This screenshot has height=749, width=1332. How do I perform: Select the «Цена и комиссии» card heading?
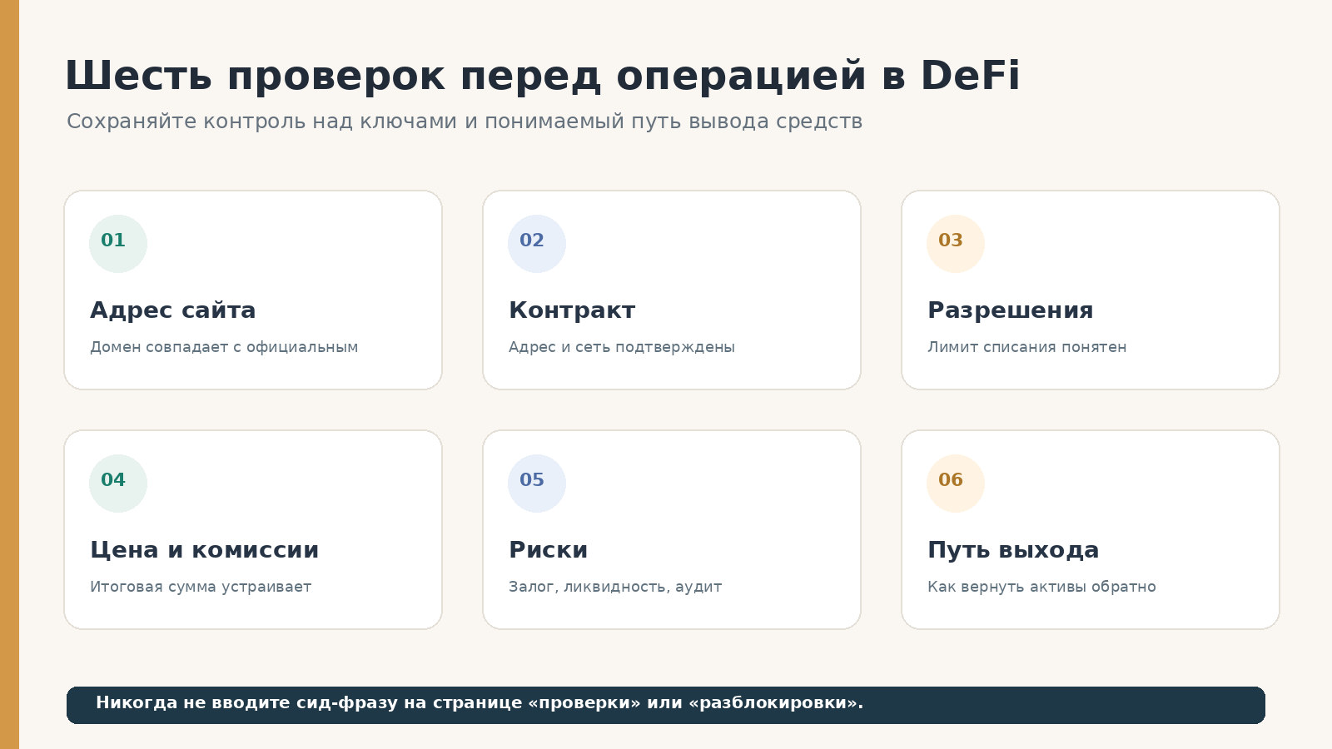205,550
